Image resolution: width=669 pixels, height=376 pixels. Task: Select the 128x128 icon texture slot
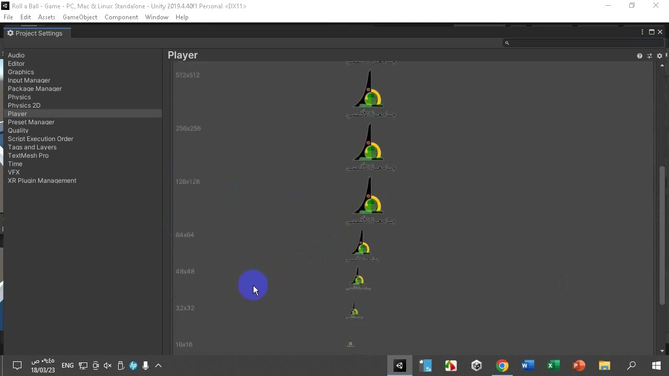coord(371,200)
